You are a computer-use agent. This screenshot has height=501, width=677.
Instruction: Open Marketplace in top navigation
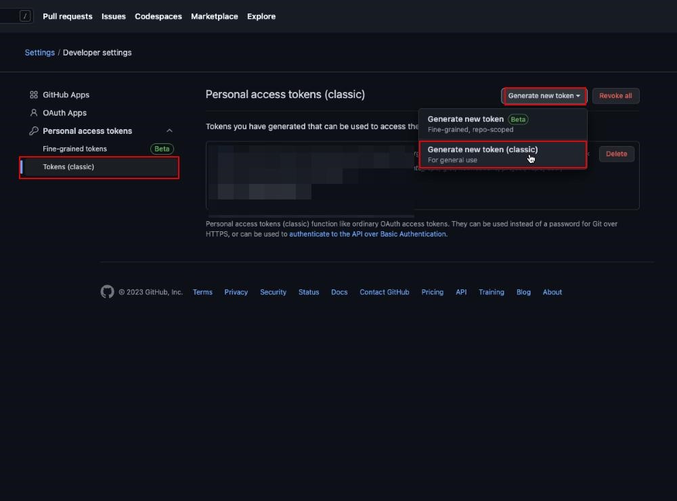coord(215,16)
